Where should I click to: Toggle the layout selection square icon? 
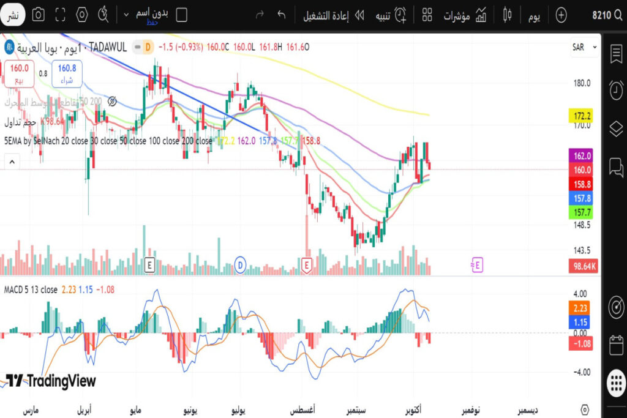181,14
